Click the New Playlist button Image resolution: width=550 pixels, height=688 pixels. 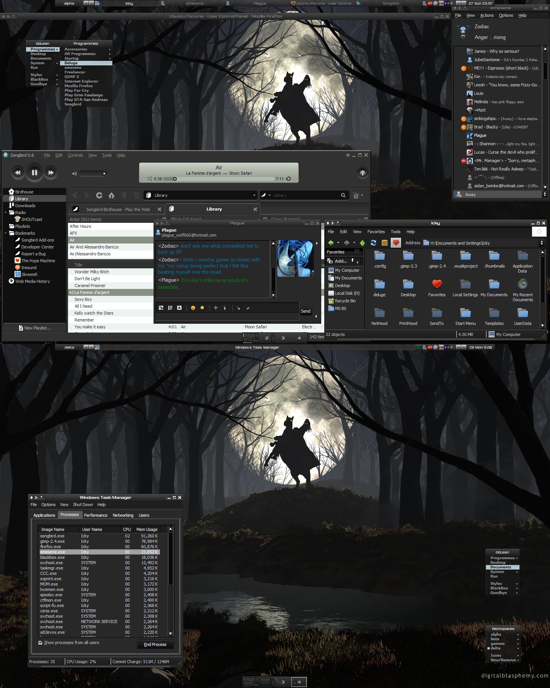34,328
